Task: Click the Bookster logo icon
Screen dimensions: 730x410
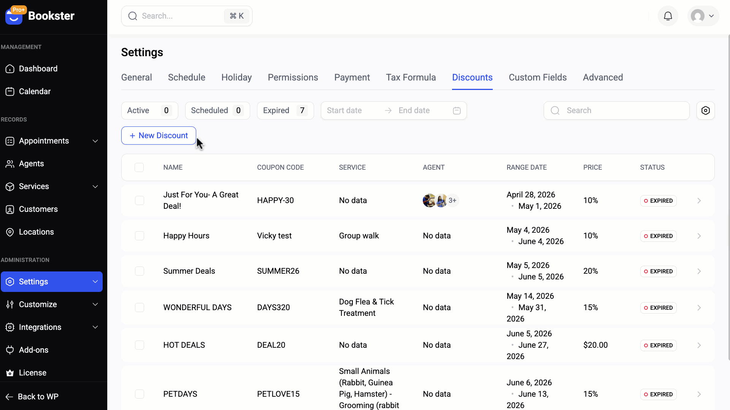Action: (14, 16)
